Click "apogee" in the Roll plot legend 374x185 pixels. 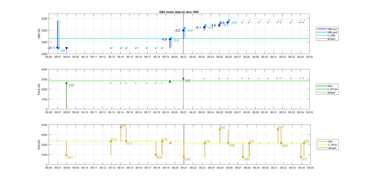(327, 148)
